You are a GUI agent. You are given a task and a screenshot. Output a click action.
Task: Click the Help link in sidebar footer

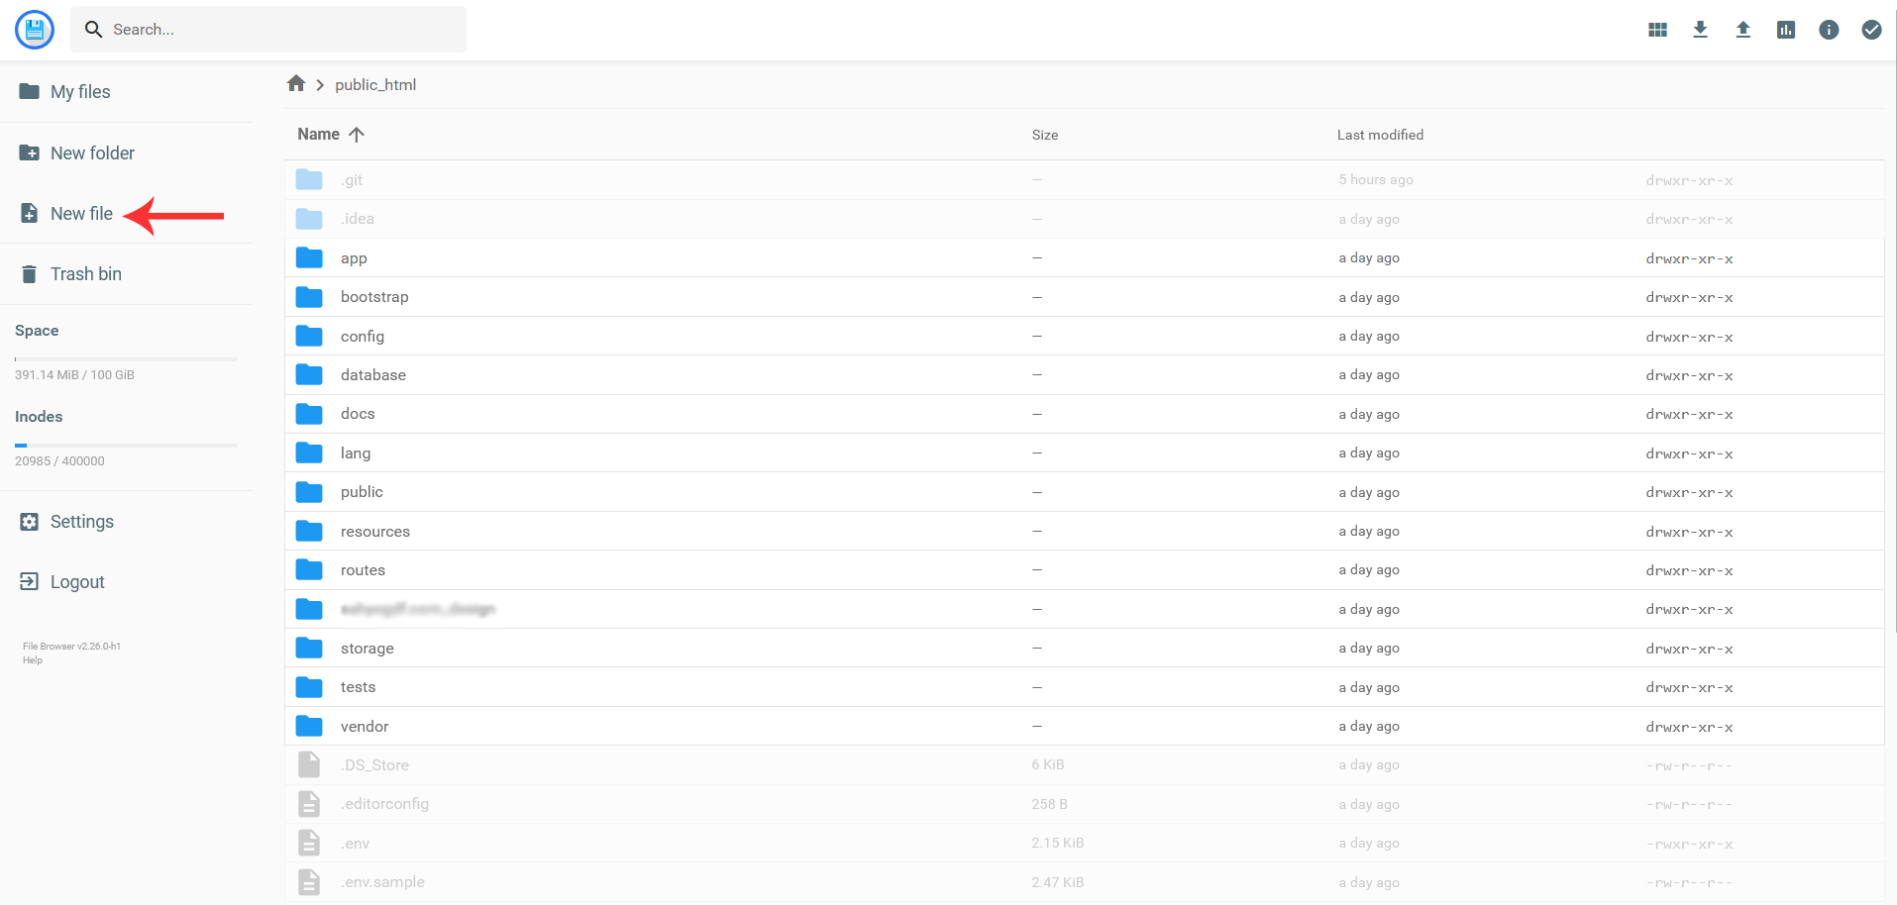coord(33,660)
